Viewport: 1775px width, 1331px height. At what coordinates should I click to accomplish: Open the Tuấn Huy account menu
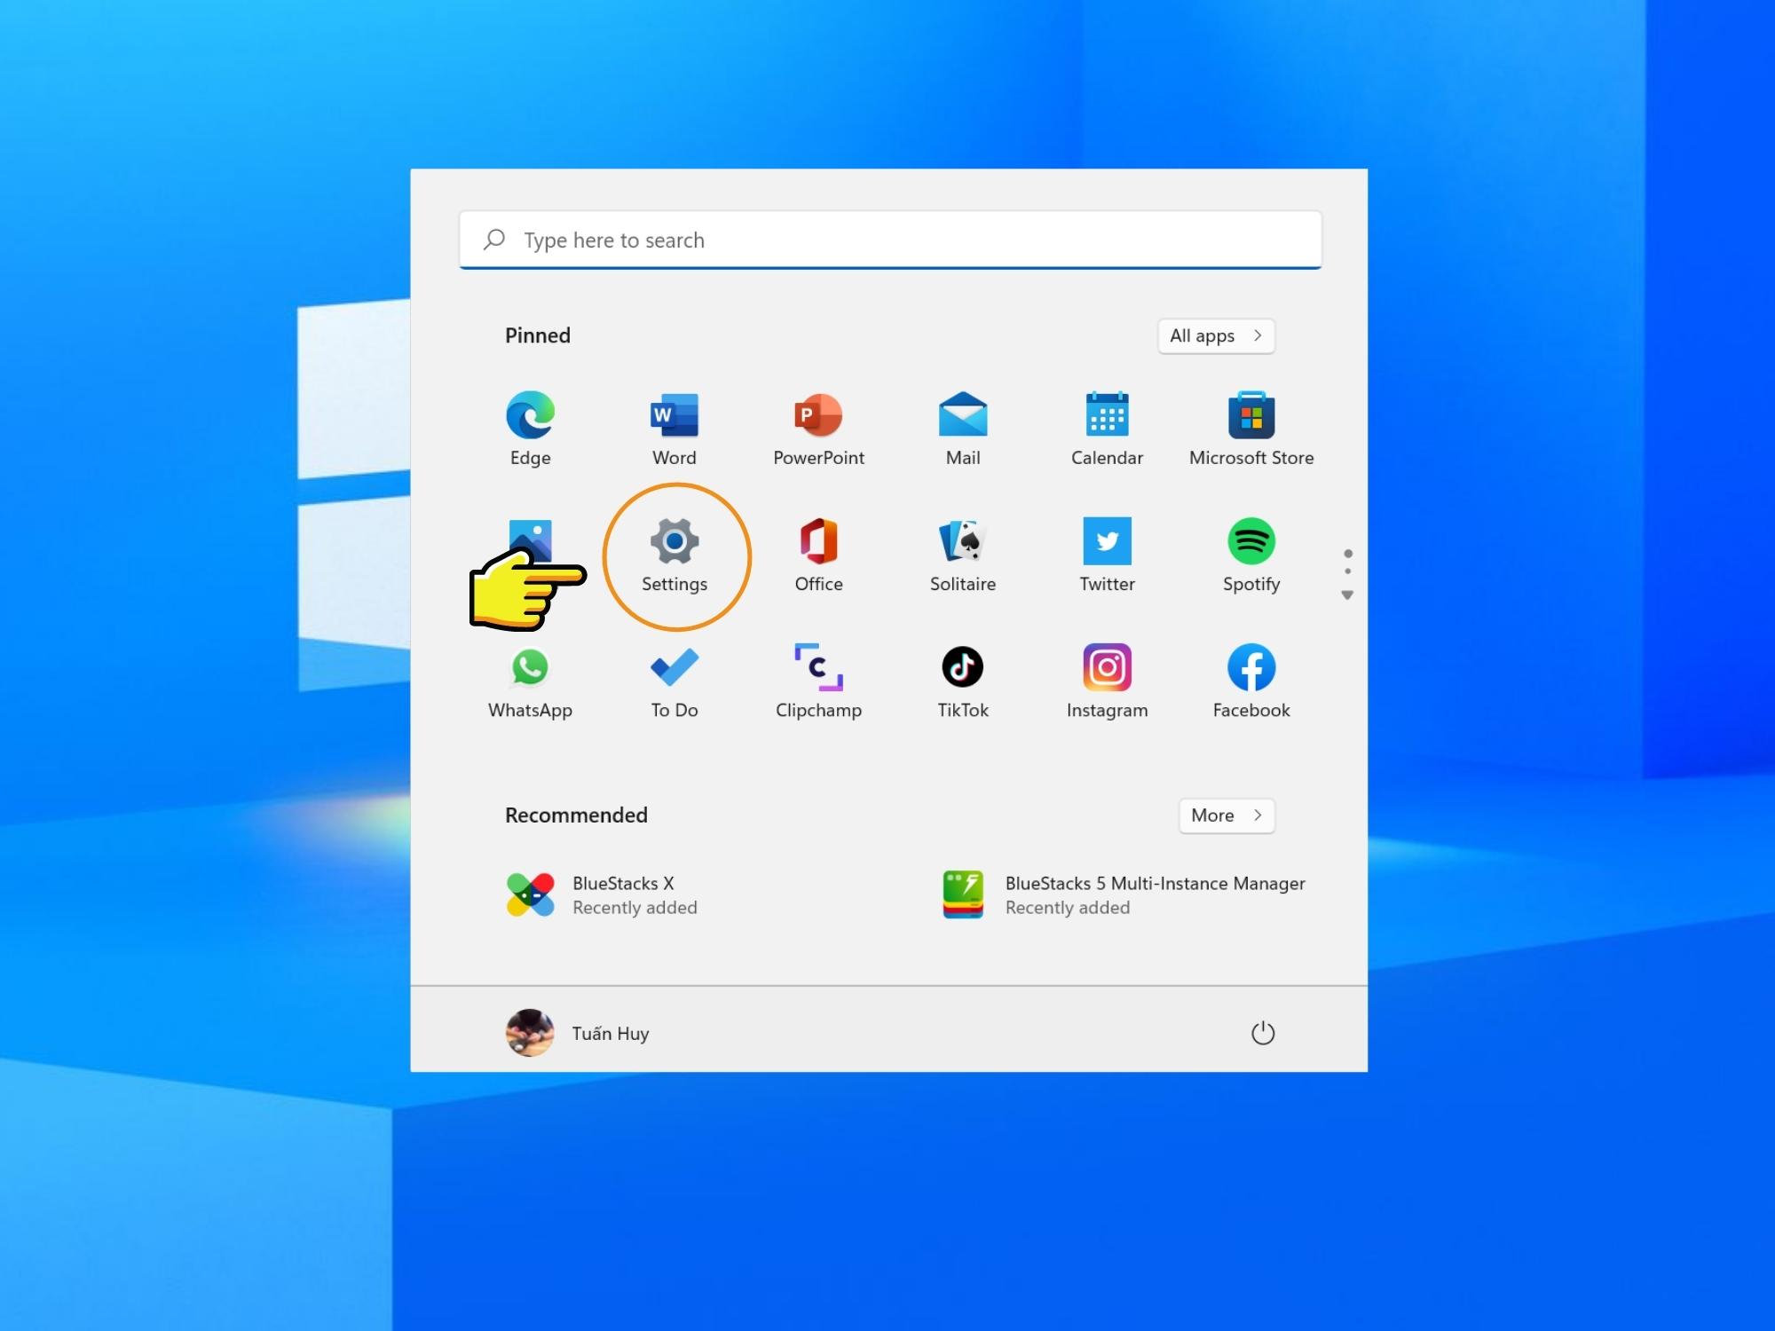577,1033
